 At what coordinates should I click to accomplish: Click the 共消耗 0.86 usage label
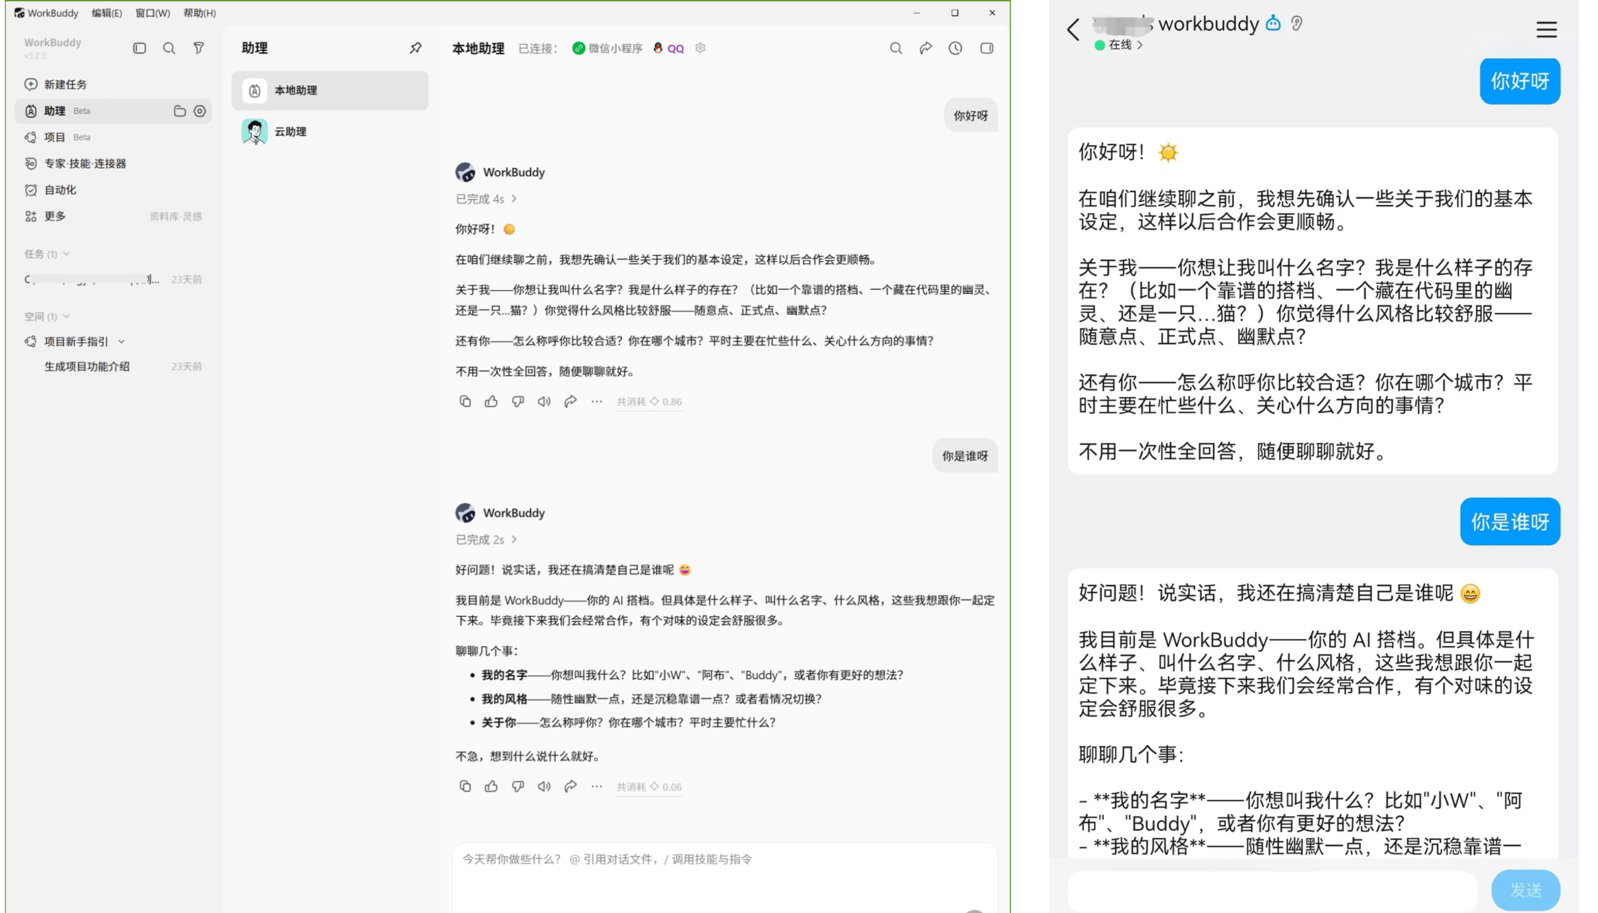click(648, 402)
